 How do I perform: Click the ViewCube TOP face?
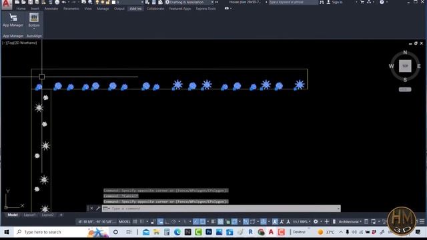click(x=405, y=66)
